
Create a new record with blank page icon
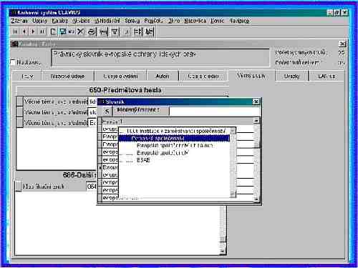tap(53, 31)
